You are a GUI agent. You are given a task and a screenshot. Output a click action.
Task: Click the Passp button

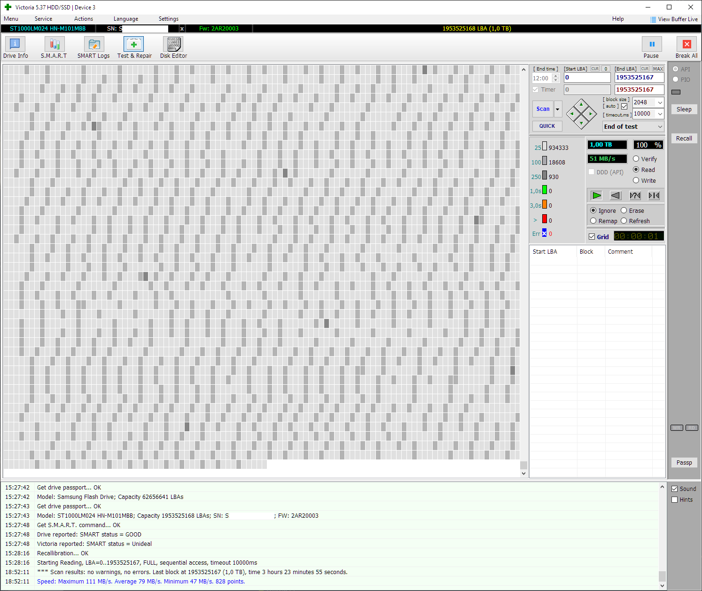pos(684,462)
